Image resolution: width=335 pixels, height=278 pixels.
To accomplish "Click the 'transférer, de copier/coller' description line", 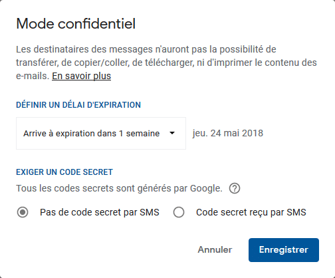I will click(166, 63).
